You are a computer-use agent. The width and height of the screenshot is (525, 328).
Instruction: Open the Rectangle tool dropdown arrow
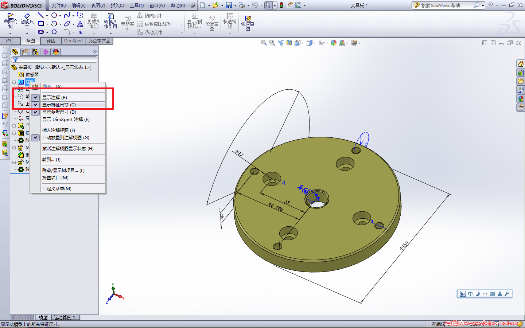click(47, 24)
